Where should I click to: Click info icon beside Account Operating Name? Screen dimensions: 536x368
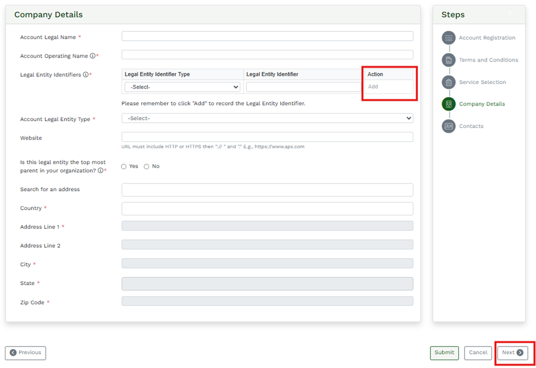(x=93, y=55)
